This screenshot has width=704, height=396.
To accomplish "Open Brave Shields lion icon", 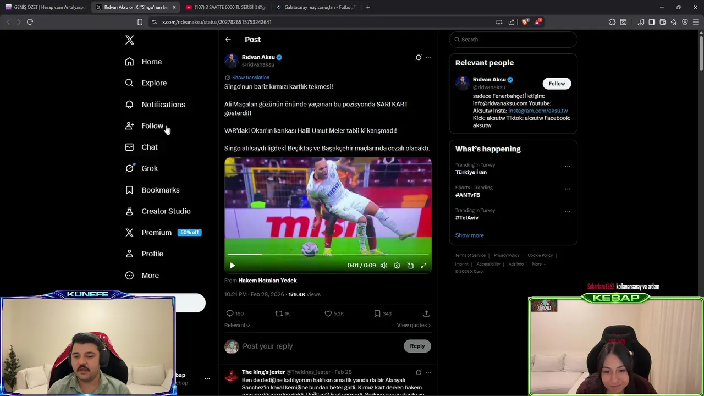I will [525, 22].
